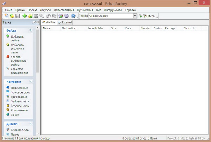Click the Undo arrow in toolbar
Image resolution: width=211 pixels, height=142 pixels.
pyautogui.click(x=48, y=16)
